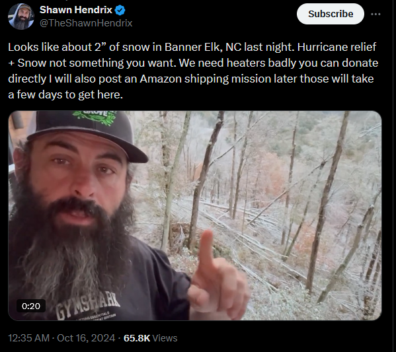The image size is (396, 352).
Task: View the 65.8K view count details
Action: coord(137,338)
